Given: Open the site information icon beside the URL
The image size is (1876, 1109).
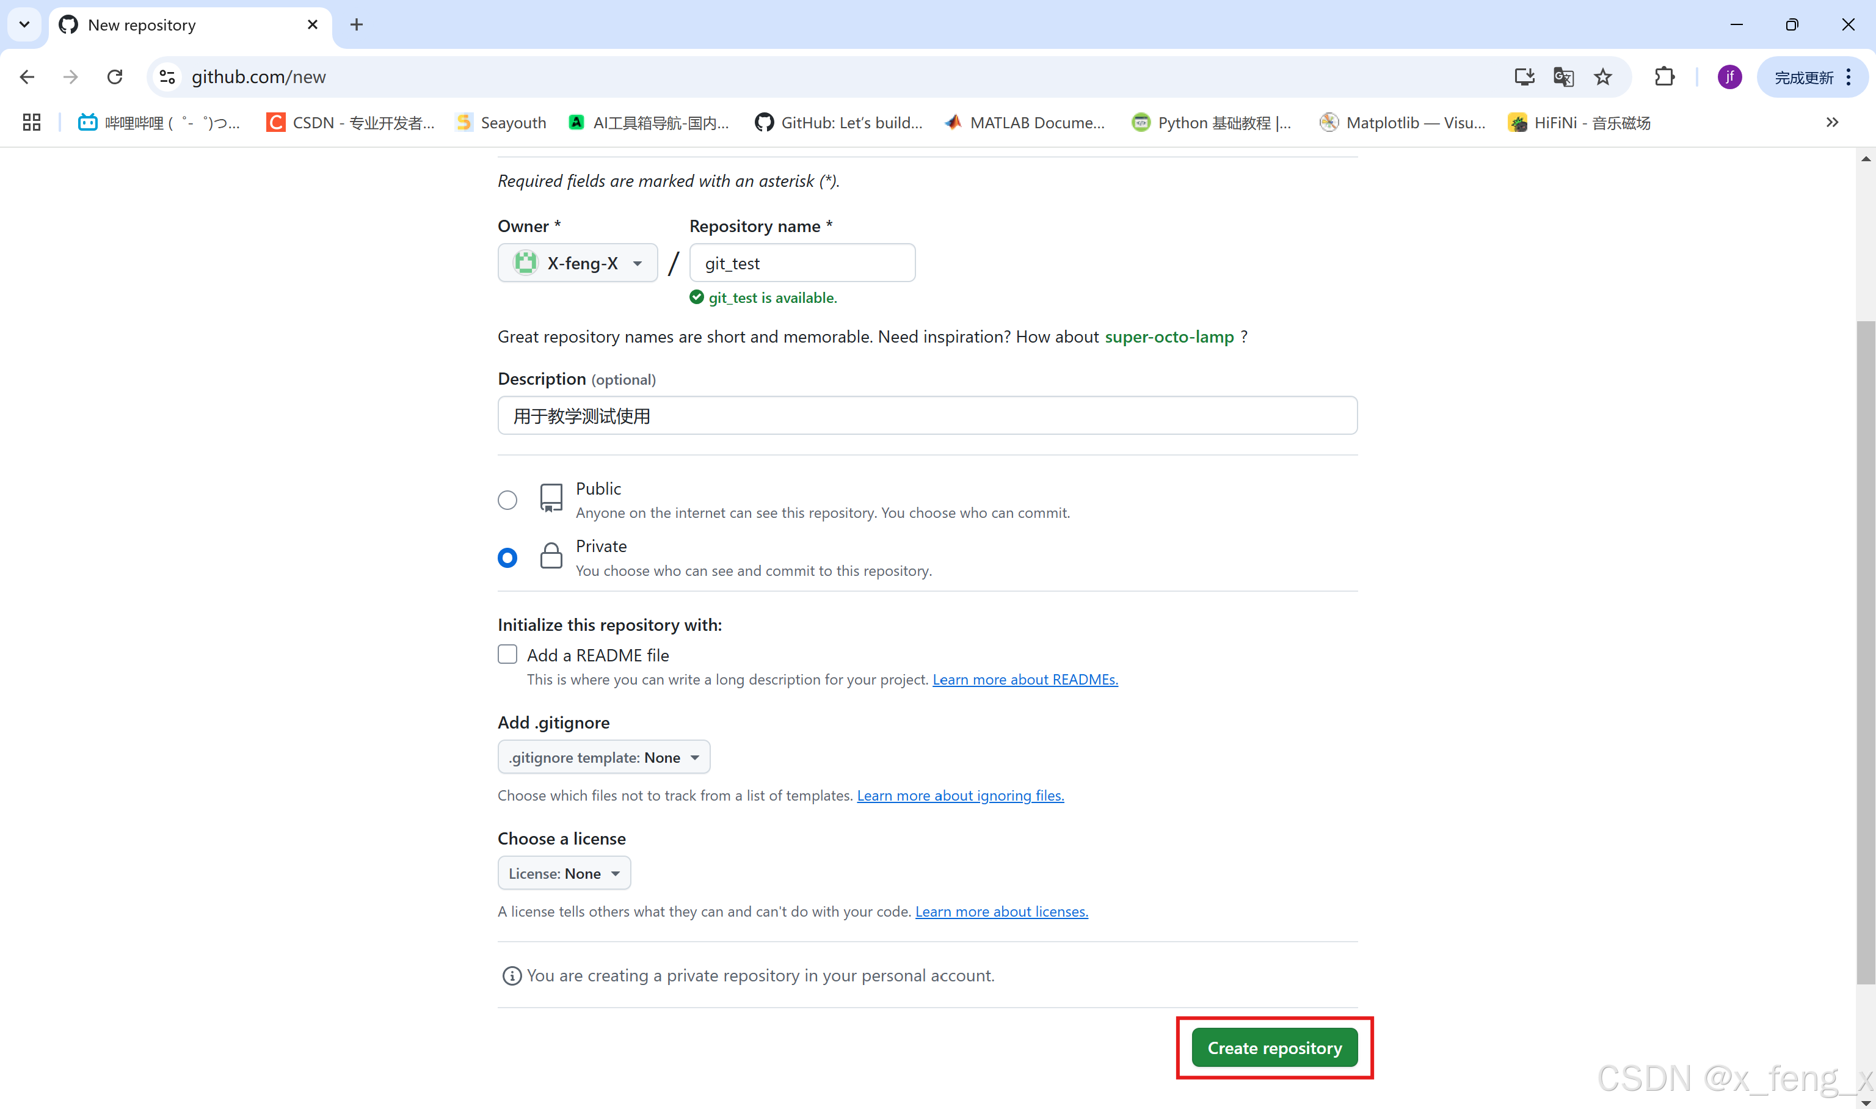Looking at the screenshot, I should 168,77.
